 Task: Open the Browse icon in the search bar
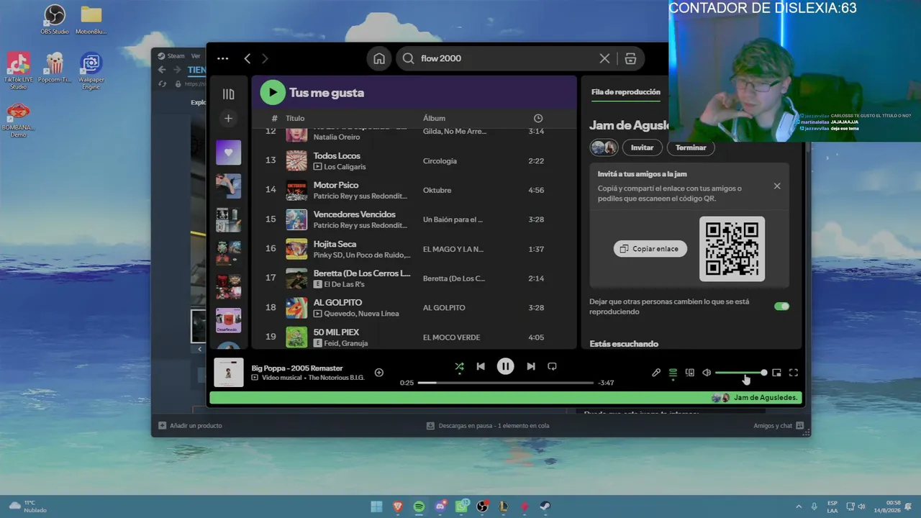pyautogui.click(x=630, y=58)
